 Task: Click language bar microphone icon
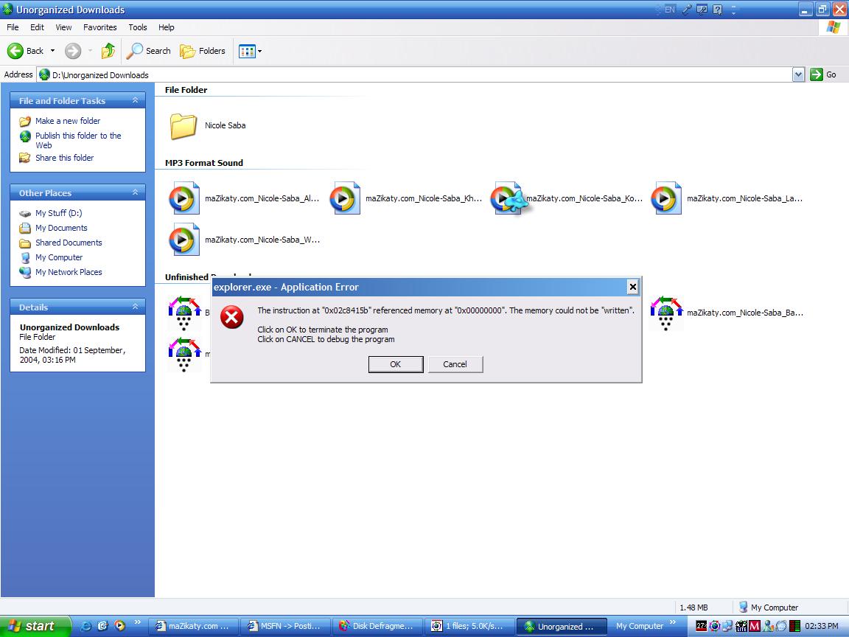[687, 9]
